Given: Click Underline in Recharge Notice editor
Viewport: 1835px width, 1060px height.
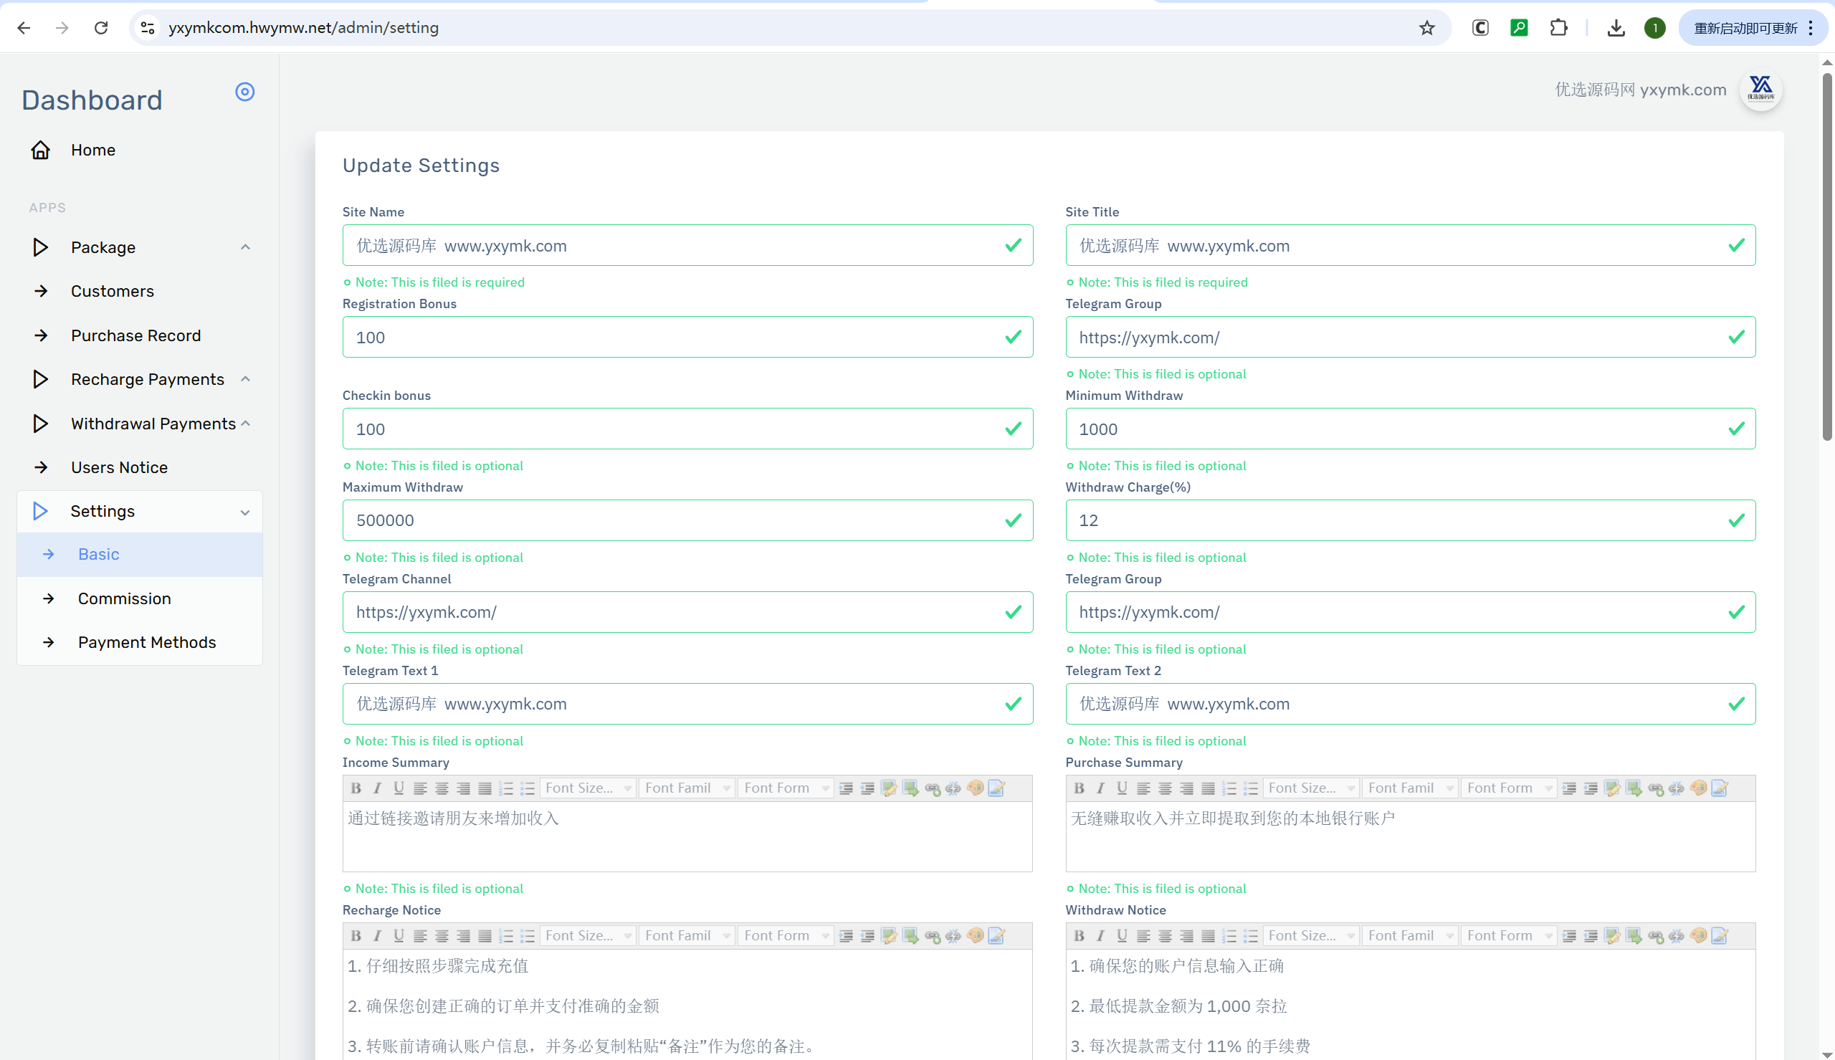Looking at the screenshot, I should click(398, 935).
